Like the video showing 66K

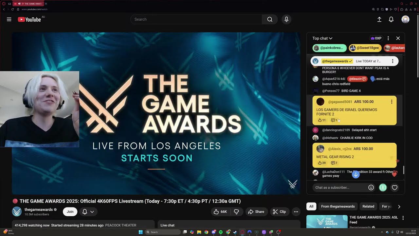pyautogui.click(x=220, y=212)
